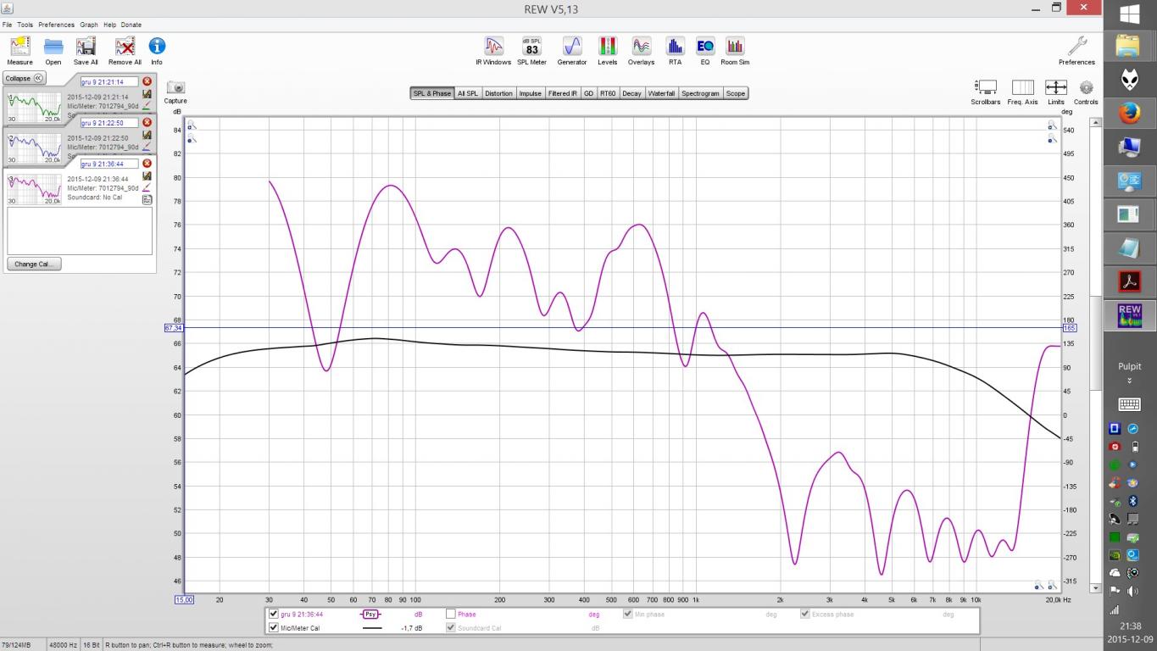The image size is (1157, 651).
Task: Remove measurement gru 9 21:36:44
Action: tap(147, 163)
